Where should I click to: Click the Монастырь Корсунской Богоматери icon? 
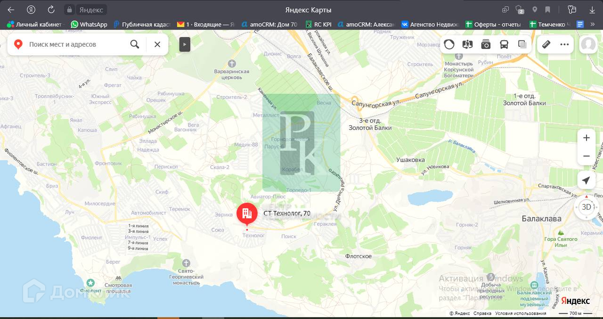(x=459, y=56)
